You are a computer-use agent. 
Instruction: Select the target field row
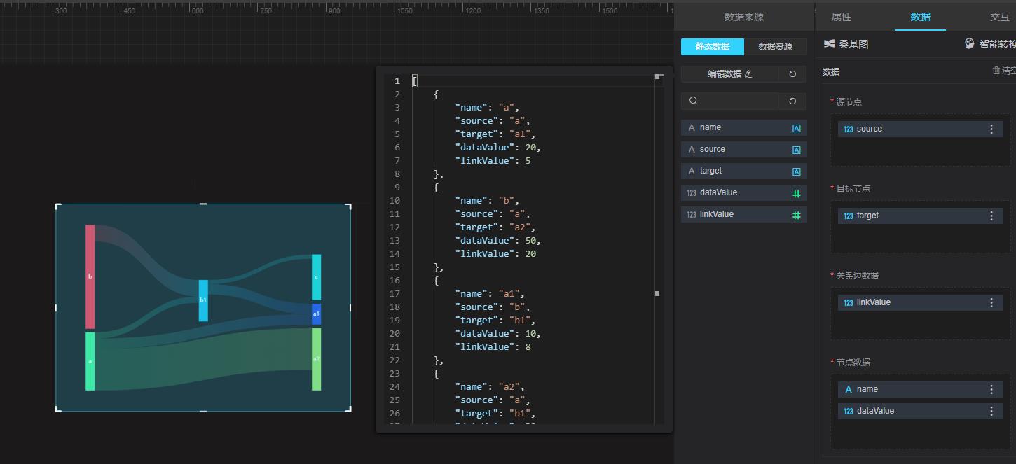click(x=743, y=171)
